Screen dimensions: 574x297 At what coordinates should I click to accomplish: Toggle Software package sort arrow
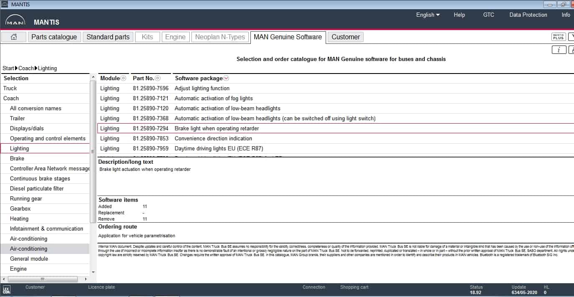click(x=227, y=78)
